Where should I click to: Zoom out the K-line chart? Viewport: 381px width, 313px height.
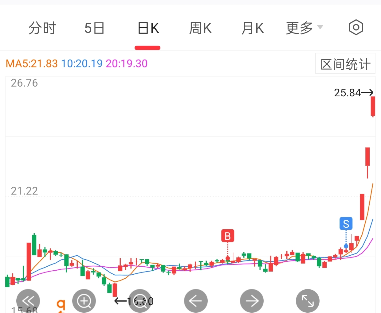click(x=140, y=301)
